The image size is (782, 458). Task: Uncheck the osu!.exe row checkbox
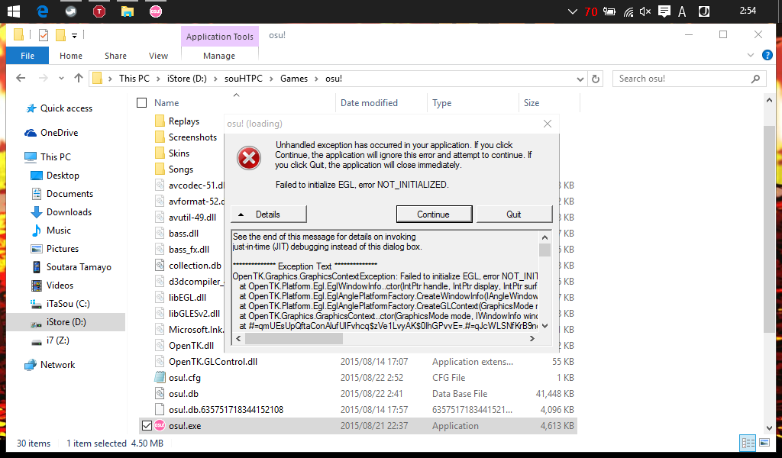click(x=147, y=426)
